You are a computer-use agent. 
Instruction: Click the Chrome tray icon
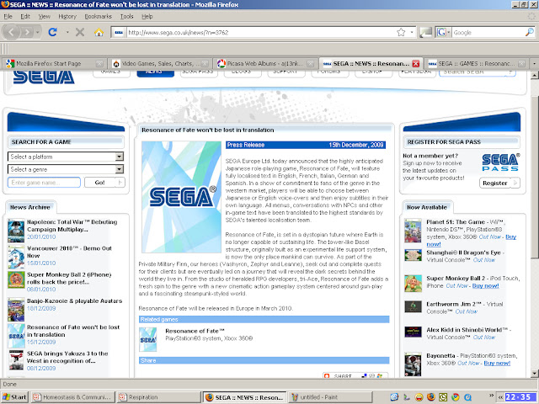coord(456,397)
